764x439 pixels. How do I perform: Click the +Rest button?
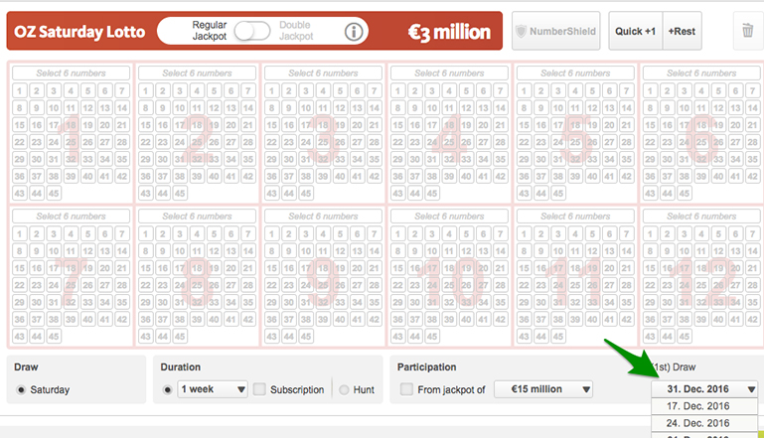tap(682, 31)
